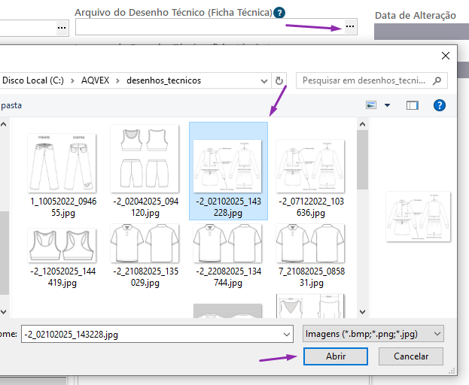Click the help icon beside Arquivo do Desenho Técnico
This screenshot has height=385, width=469.
pyautogui.click(x=279, y=13)
